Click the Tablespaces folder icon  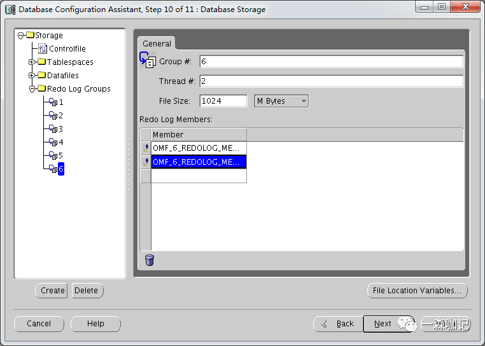pyautogui.click(x=42, y=62)
